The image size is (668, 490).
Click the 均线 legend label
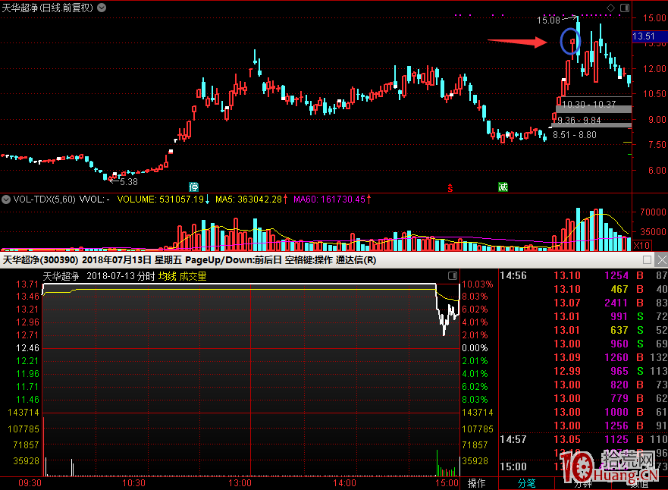(x=167, y=276)
